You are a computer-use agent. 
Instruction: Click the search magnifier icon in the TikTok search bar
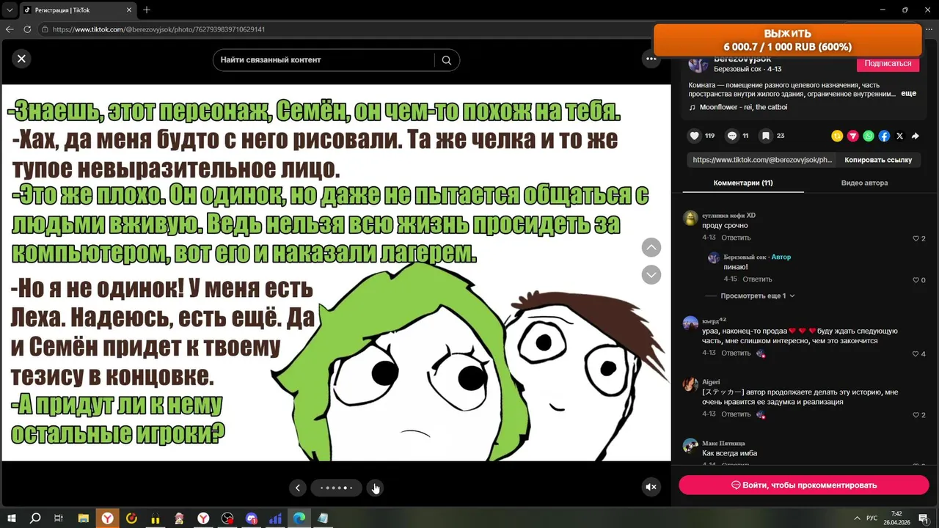click(x=446, y=60)
